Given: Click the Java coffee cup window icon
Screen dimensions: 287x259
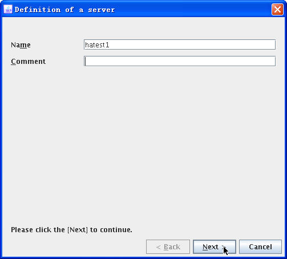Looking at the screenshot, I should click(x=8, y=9).
